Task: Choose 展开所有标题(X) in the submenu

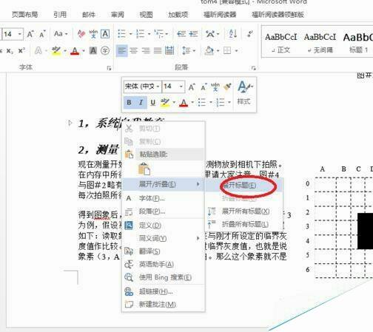Action: [x=243, y=211]
